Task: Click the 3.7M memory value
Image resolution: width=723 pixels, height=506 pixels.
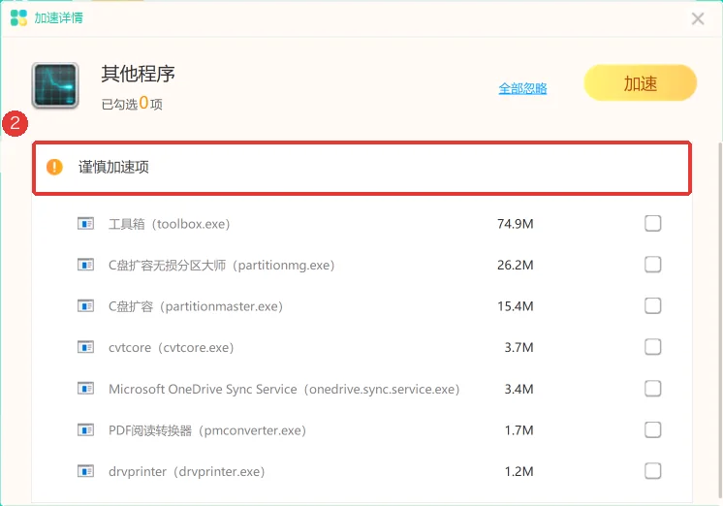Action: pyautogui.click(x=519, y=347)
